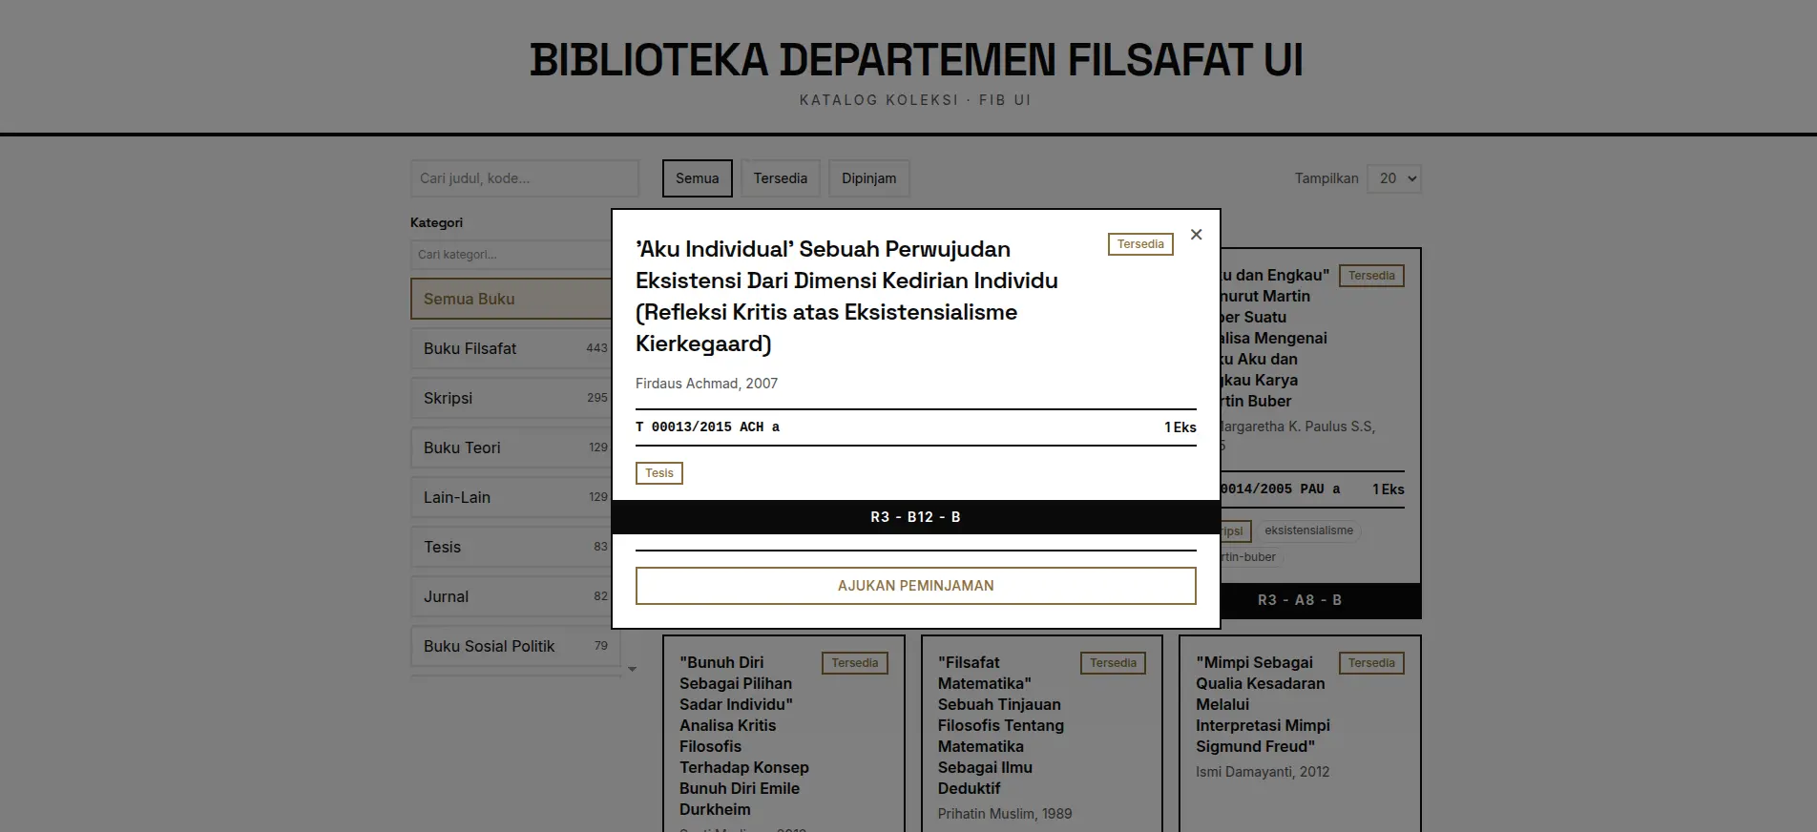
Task: Focus the Cari judul, kode search field
Action: tap(525, 178)
